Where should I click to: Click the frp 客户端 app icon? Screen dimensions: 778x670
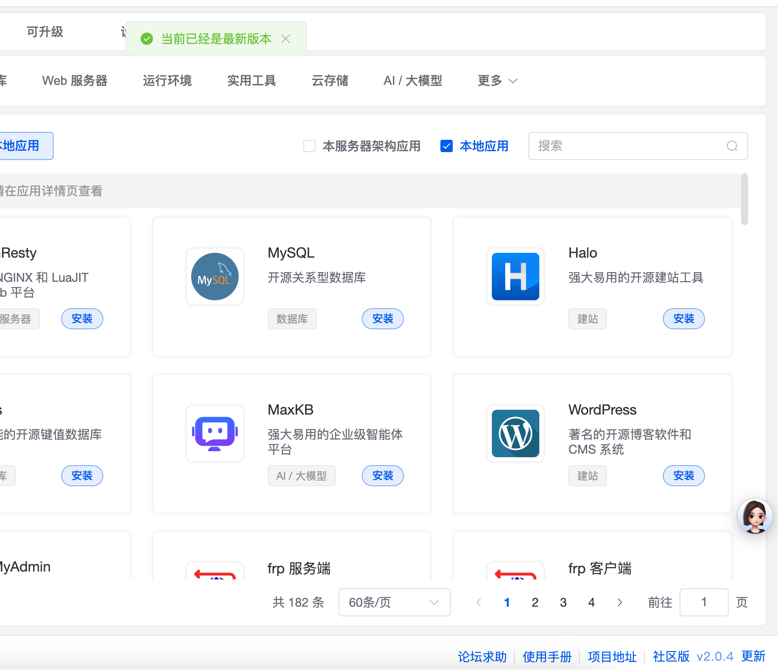click(516, 571)
